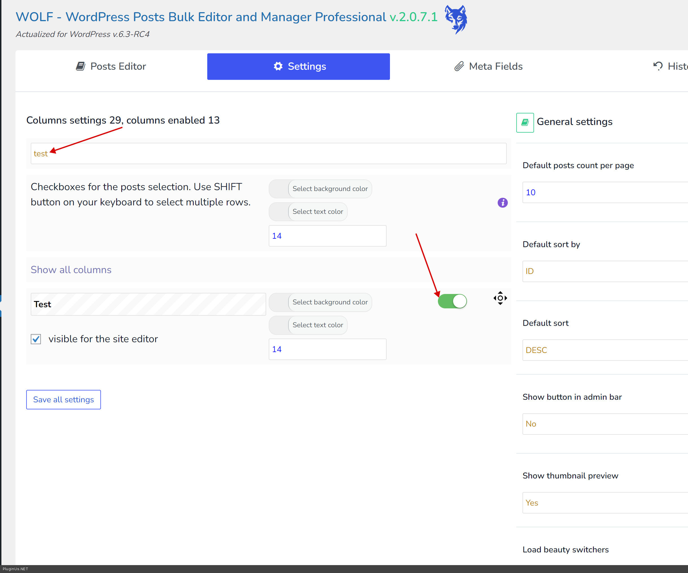Click the purple info icon

(x=502, y=203)
